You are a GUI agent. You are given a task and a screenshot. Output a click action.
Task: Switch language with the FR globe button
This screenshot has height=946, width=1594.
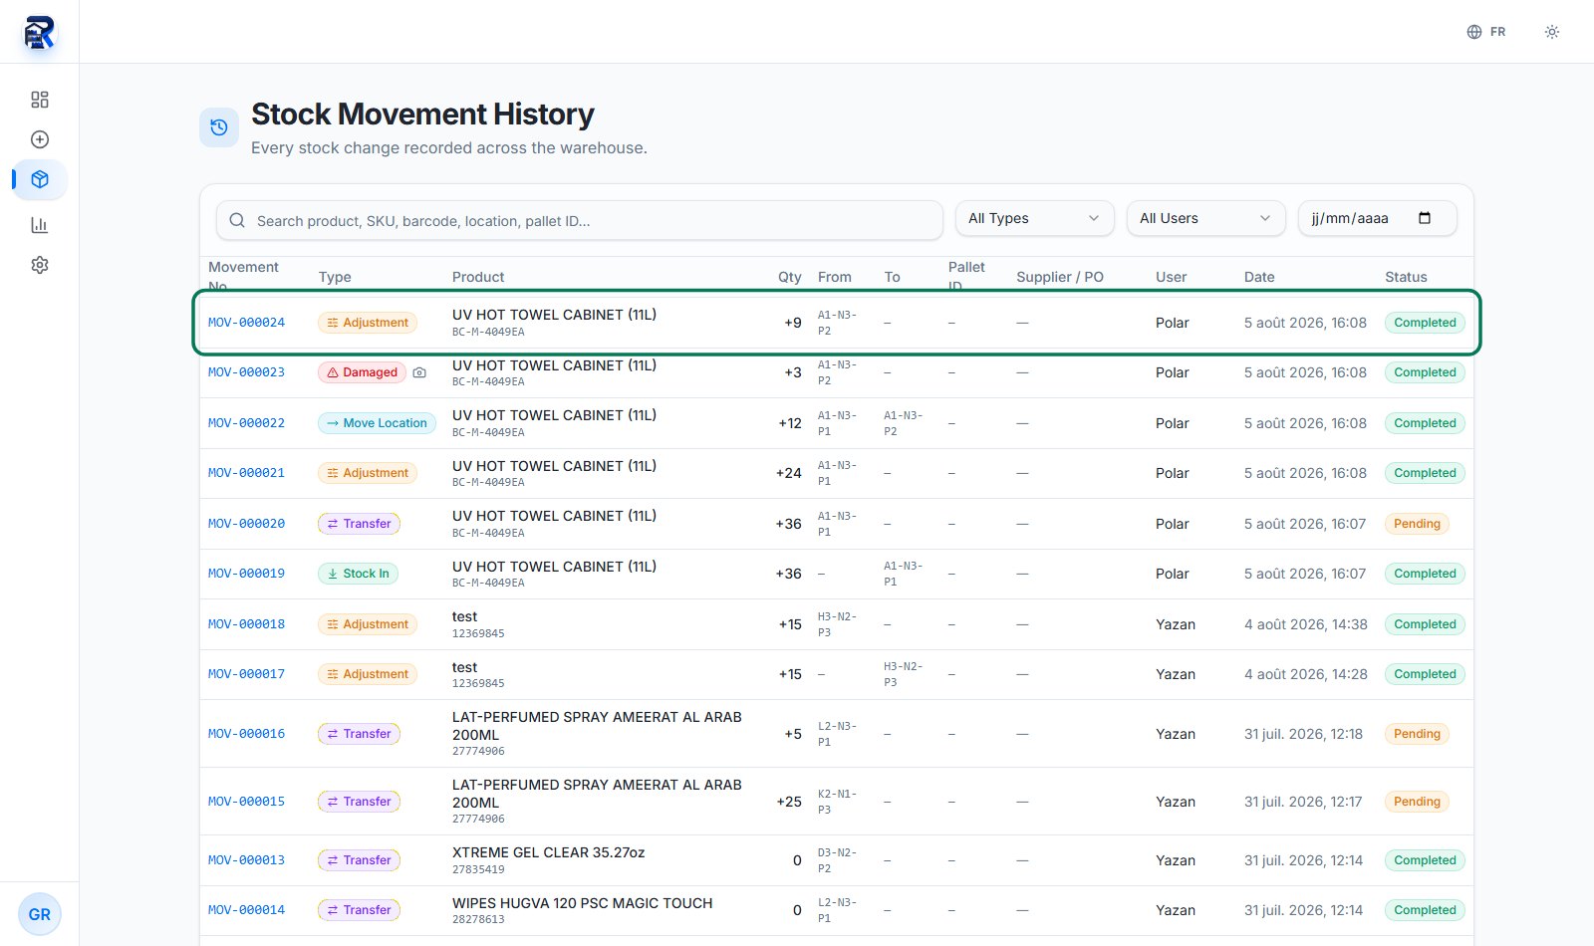1486,32
